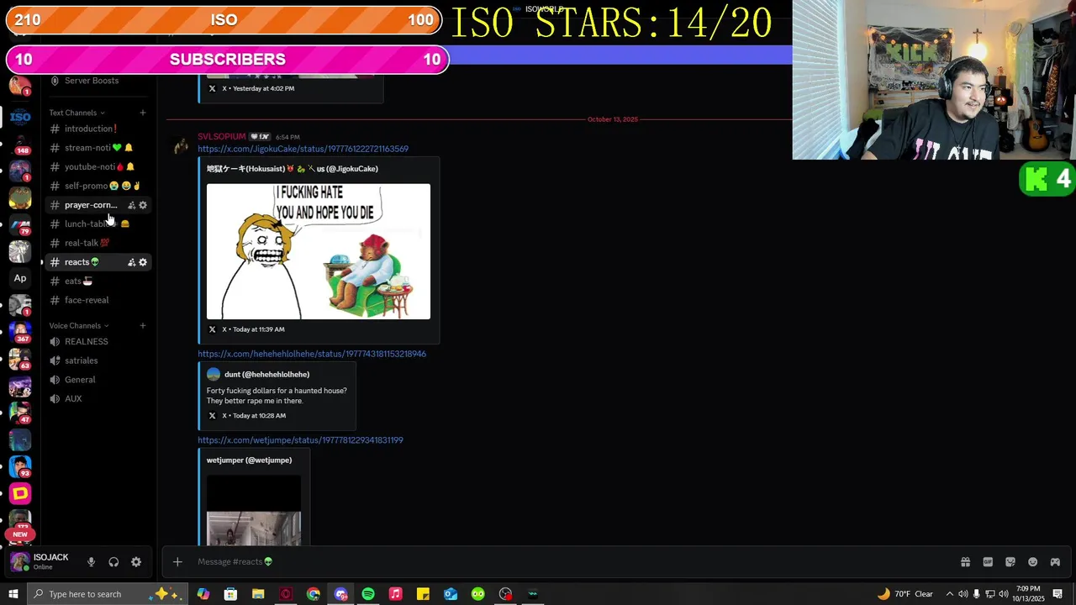This screenshot has width=1076, height=605.
Task: Open the weather widget showing 70°F Clear
Action: (x=905, y=594)
